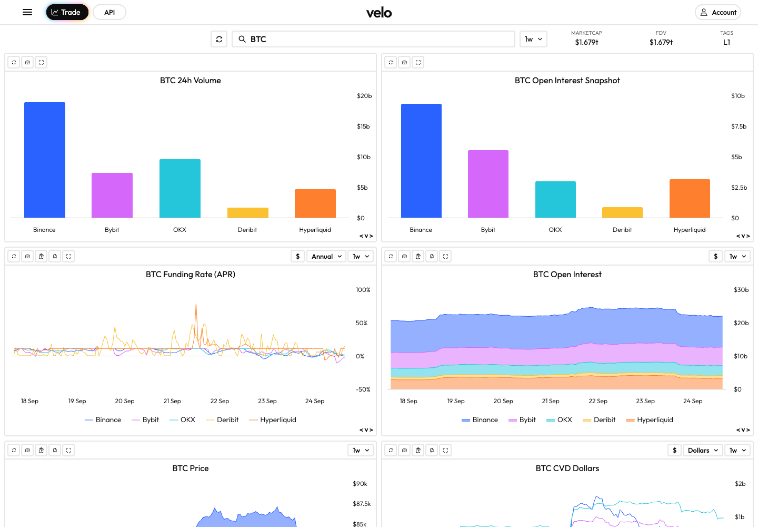Viewport: 758px width, 527px height.
Task: Download BTC CVD Dollars chart data
Action: click(432, 450)
